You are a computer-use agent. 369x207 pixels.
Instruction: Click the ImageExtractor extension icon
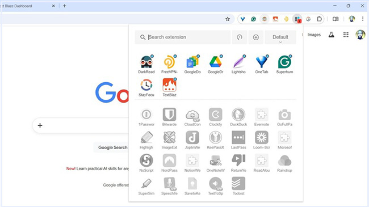click(169, 137)
